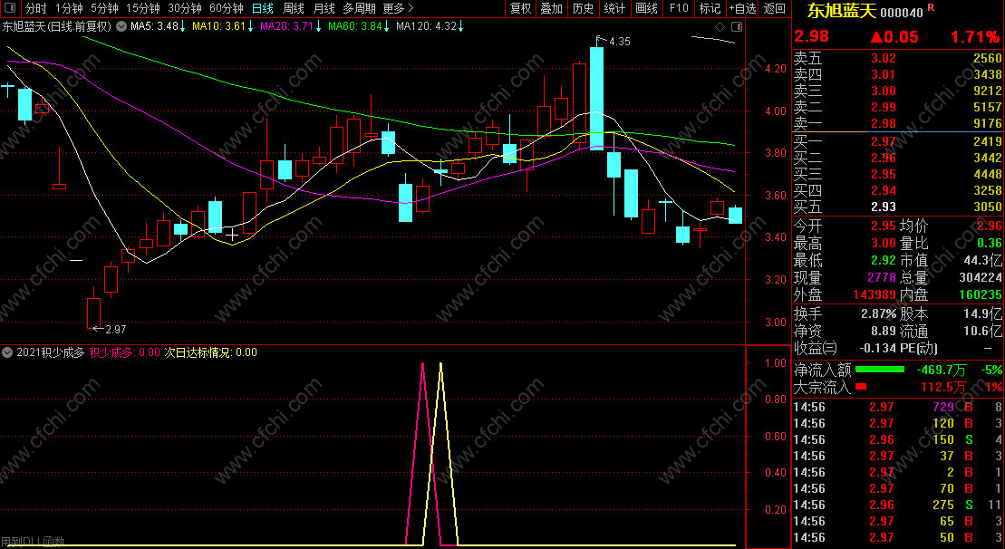
Task: Click the 东旭蓝天 stock name title
Action: [841, 11]
